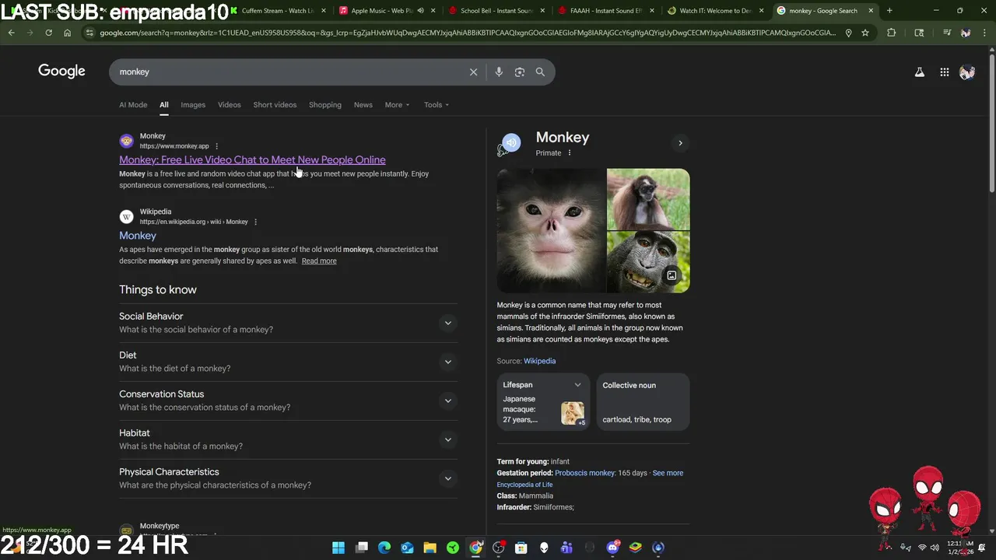Screen dimensions: 996x560
Task: Open image gallery icon on monkey photos
Action: click(x=672, y=275)
